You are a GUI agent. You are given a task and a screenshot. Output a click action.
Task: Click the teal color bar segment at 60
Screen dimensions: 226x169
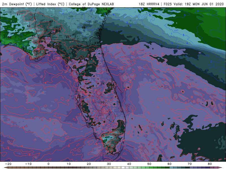(x=171, y=168)
